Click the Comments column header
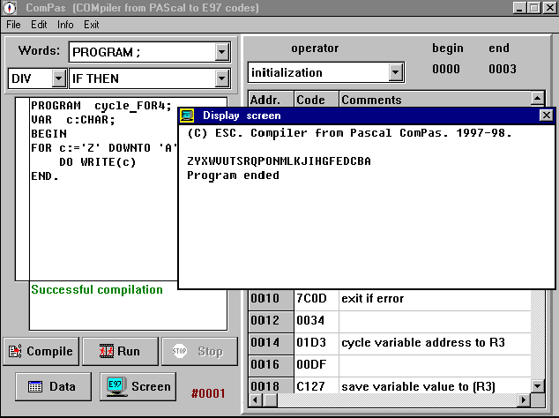This screenshot has width=559, height=418. pos(435,99)
